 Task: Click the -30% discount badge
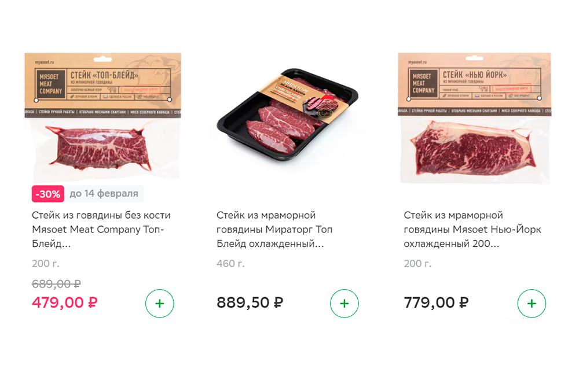47,194
